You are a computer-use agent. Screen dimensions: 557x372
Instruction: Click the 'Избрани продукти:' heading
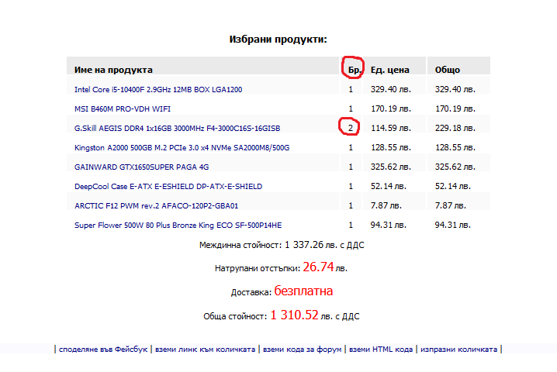tap(278, 39)
